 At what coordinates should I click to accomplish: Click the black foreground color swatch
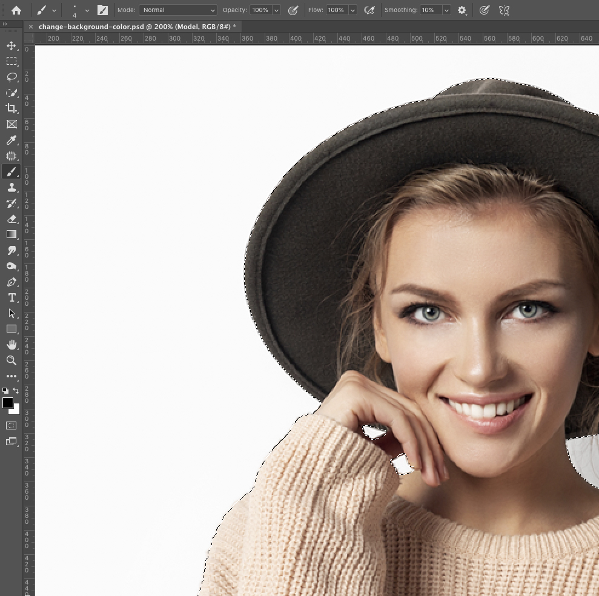(x=7, y=403)
